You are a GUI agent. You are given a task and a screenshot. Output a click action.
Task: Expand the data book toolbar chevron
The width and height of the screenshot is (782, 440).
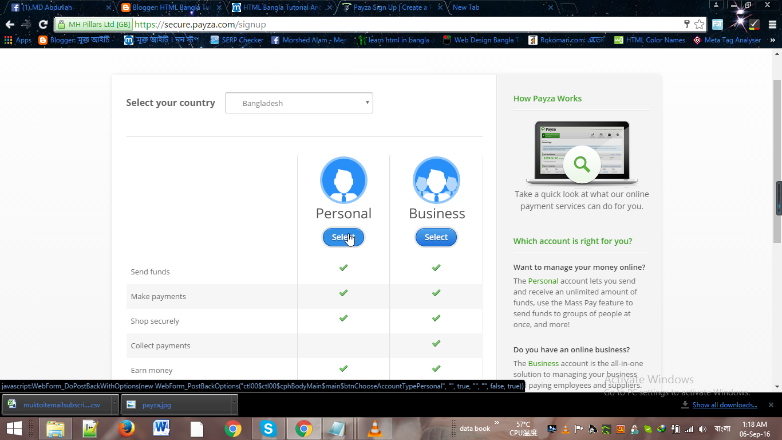[x=497, y=423]
